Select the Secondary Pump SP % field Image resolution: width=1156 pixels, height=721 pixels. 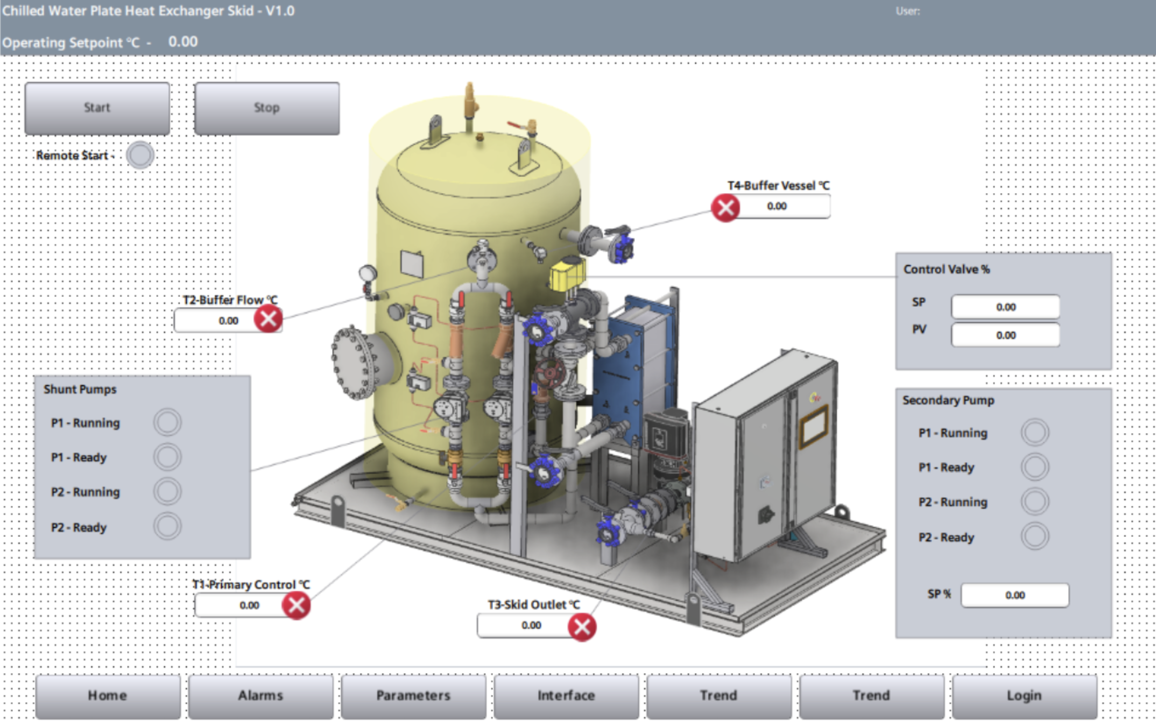click(1014, 595)
